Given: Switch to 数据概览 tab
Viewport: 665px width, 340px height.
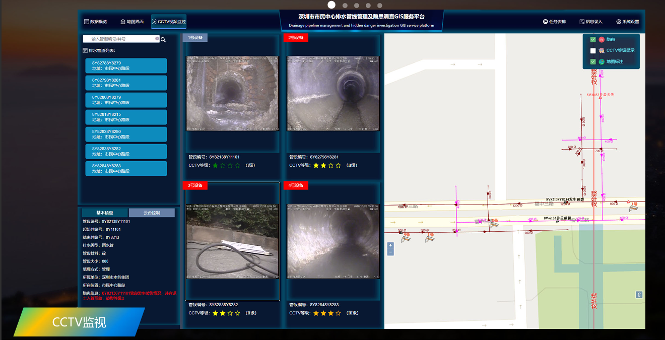Looking at the screenshot, I should [x=95, y=22].
